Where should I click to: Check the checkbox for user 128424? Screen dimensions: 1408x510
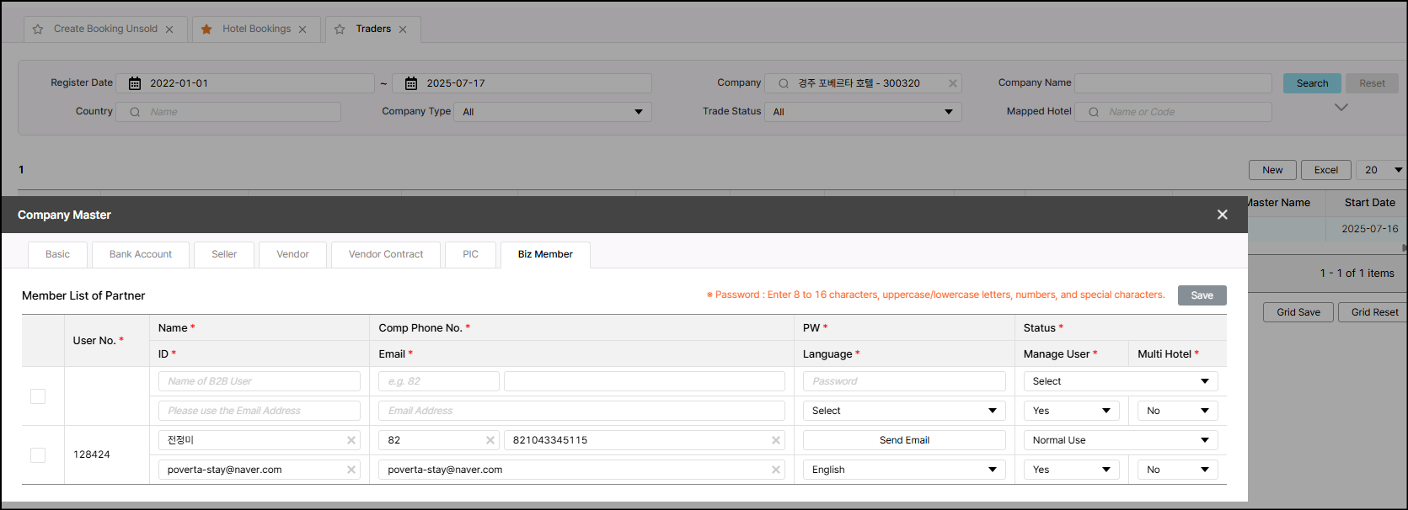point(38,454)
